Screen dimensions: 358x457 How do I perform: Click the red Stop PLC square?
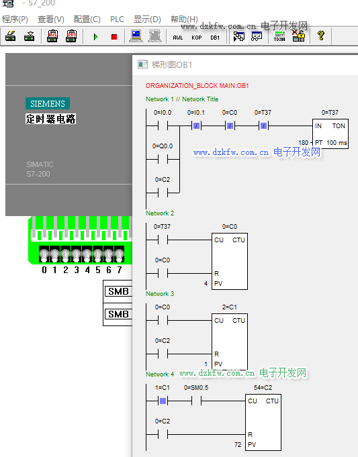coord(114,37)
